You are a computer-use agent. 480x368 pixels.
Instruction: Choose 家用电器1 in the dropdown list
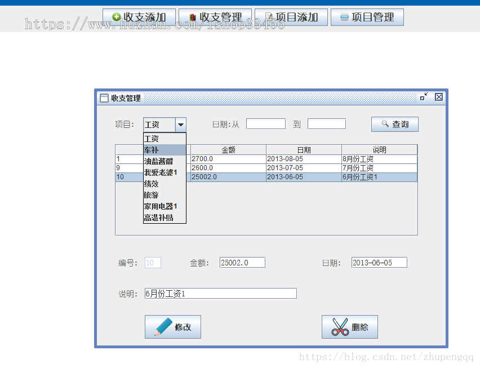pos(165,206)
